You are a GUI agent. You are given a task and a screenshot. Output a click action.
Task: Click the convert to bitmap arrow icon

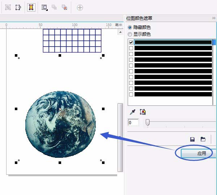coord(64,7)
